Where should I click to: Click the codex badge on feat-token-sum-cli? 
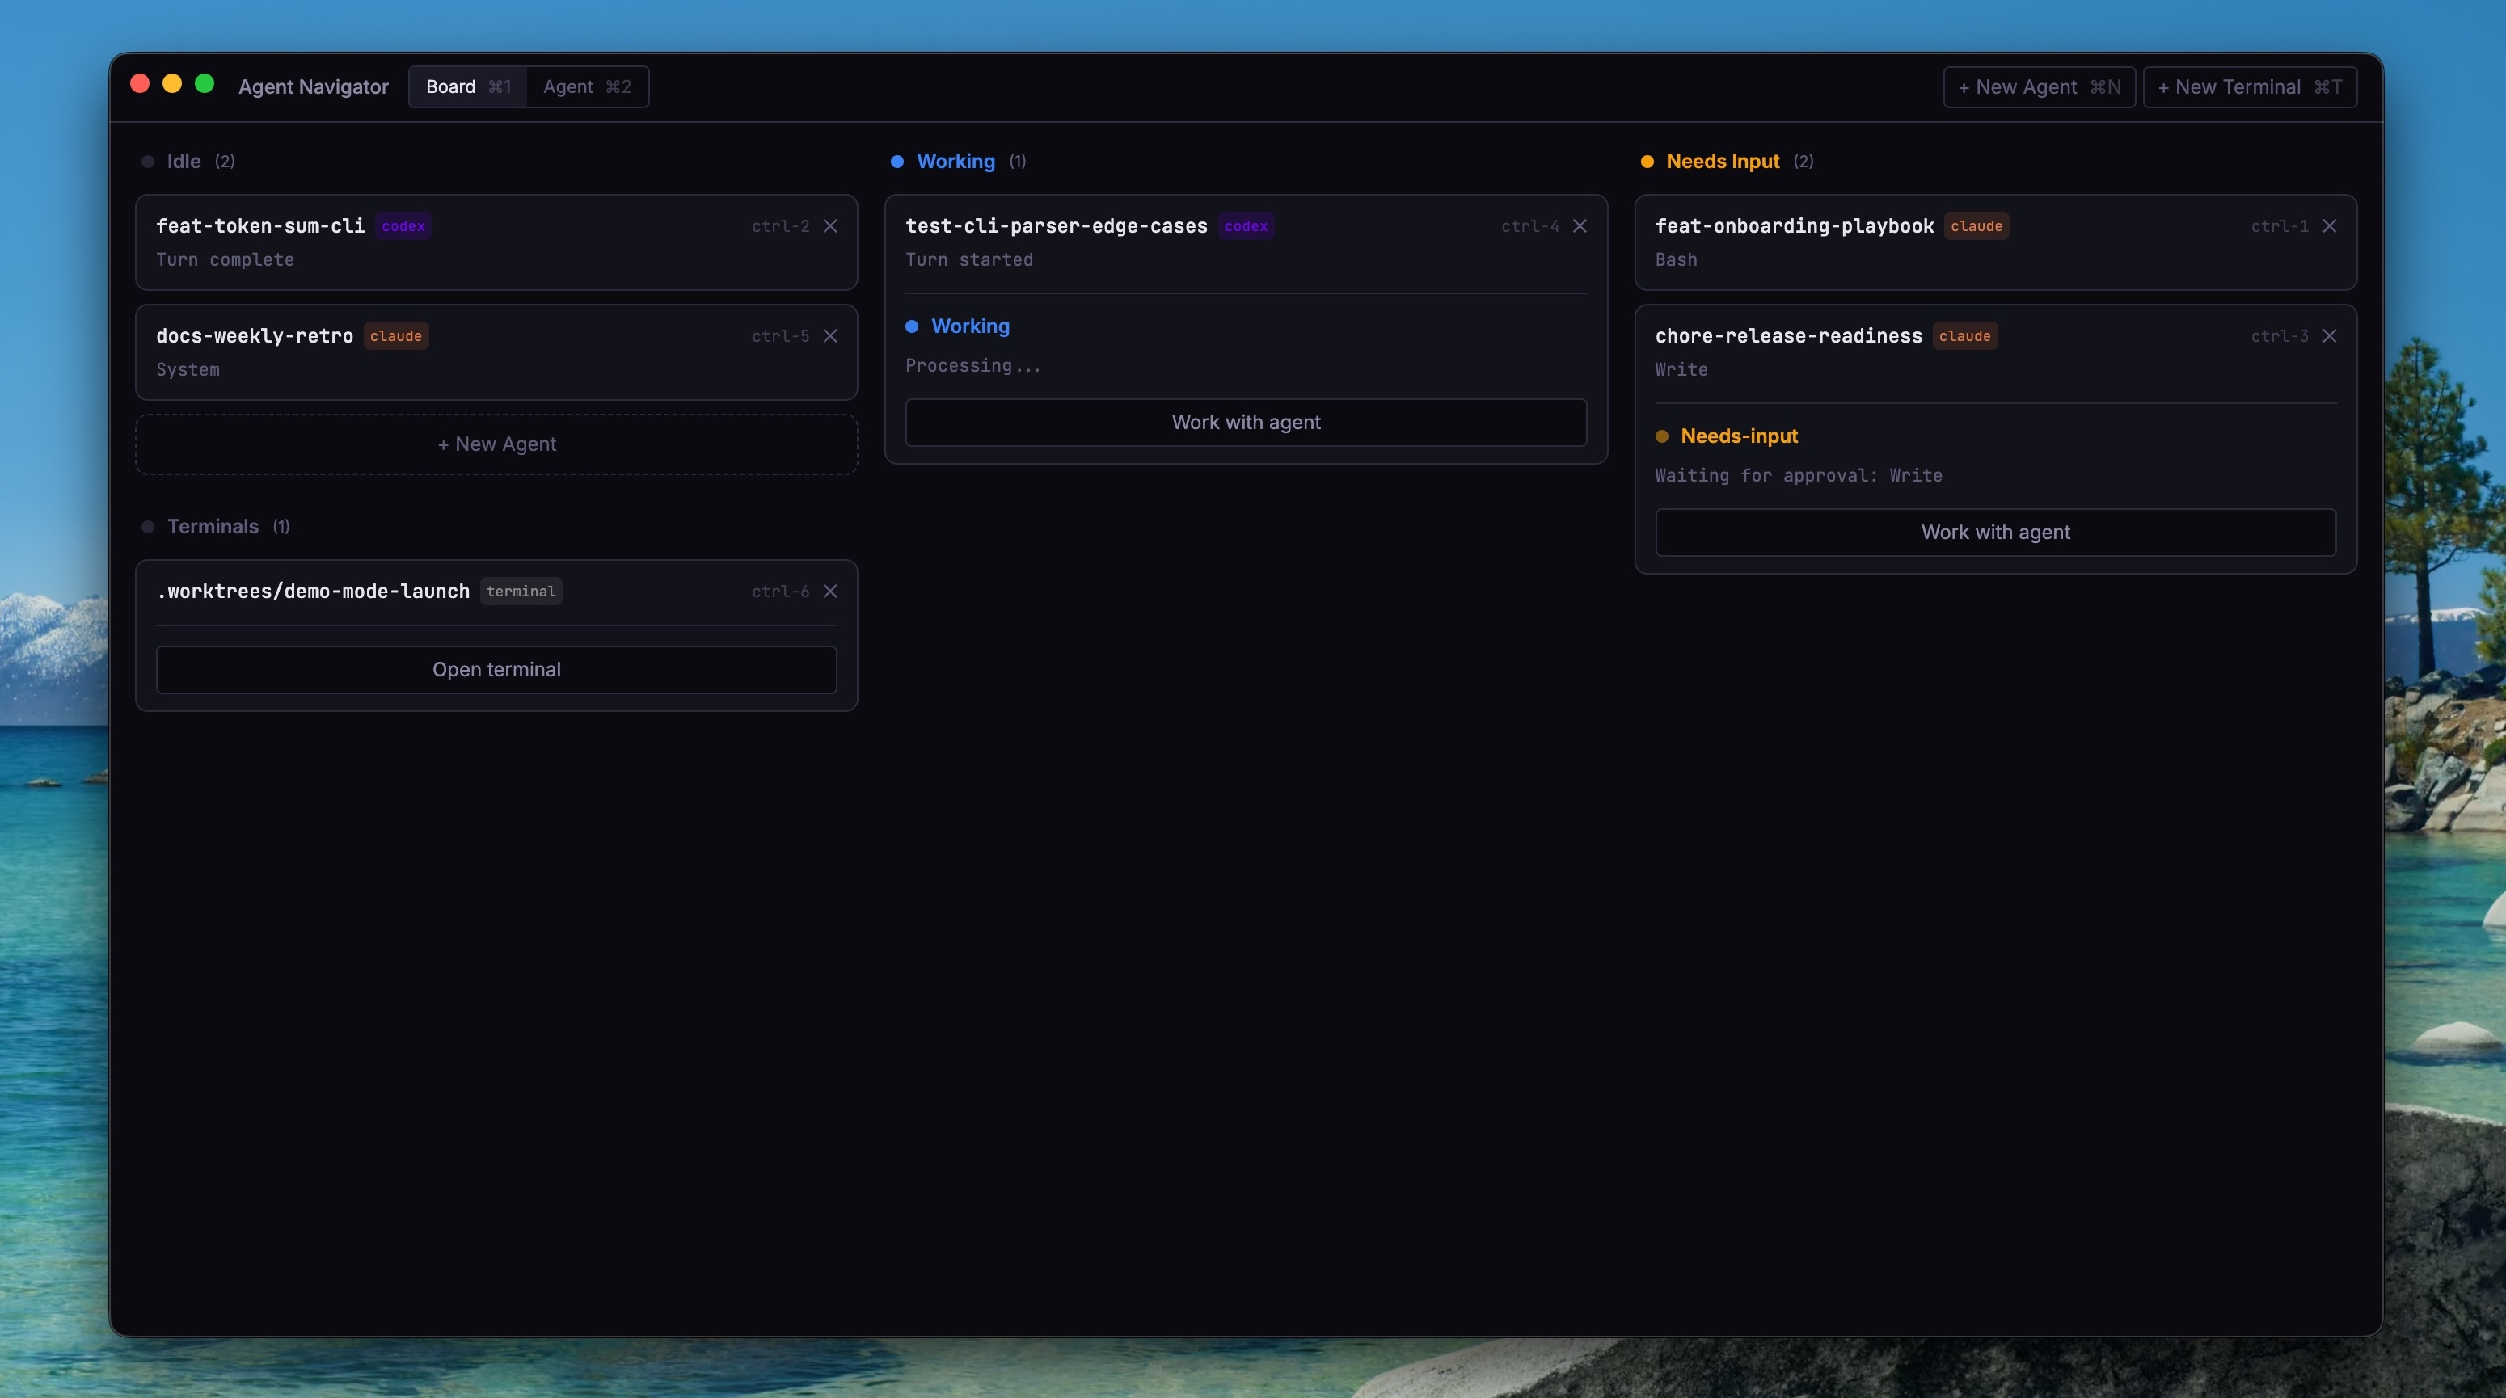pos(403,225)
